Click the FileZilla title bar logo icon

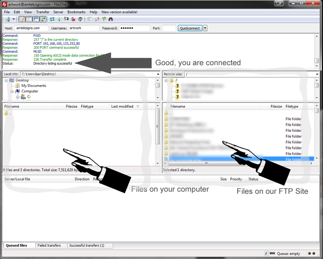(4, 4)
